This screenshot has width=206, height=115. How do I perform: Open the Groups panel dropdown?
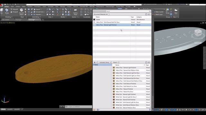(169, 17)
